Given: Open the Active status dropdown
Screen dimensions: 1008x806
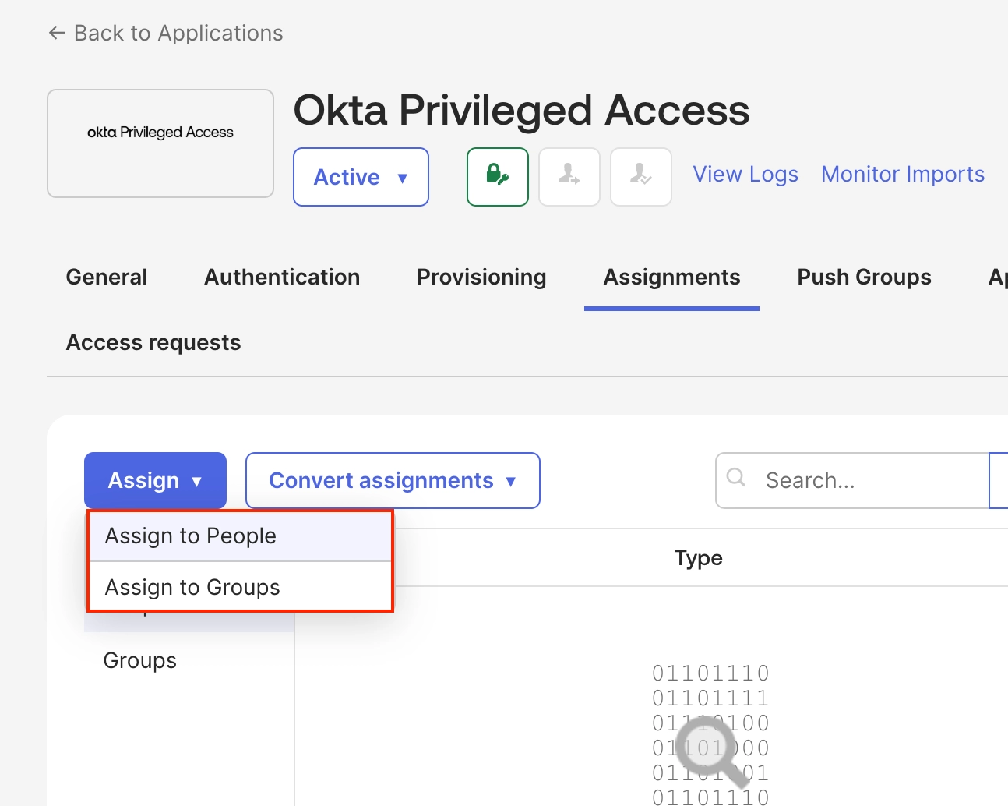Looking at the screenshot, I should [x=361, y=177].
